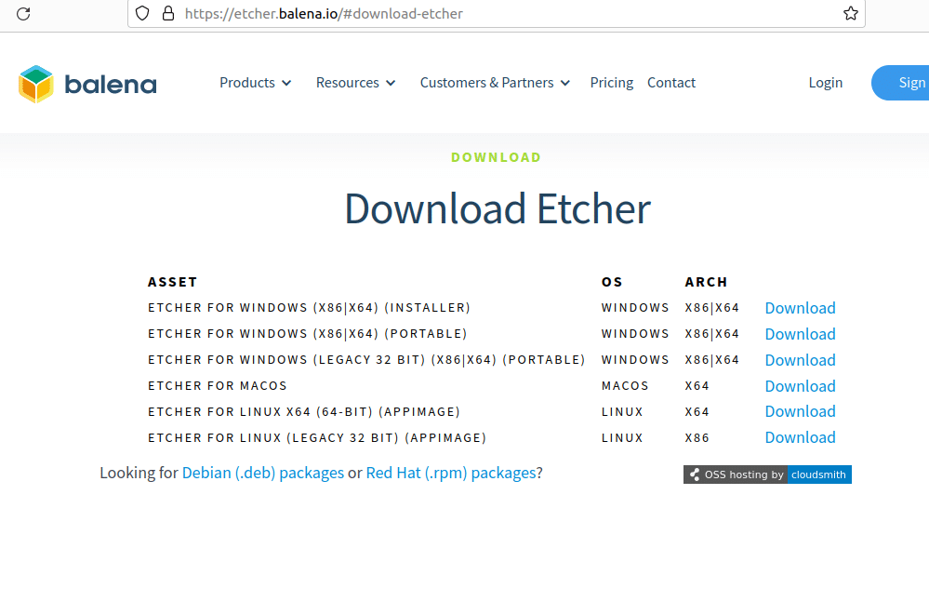Download Etcher Linux legacy 32 bit AppImage
929x615 pixels.
[x=800, y=437]
